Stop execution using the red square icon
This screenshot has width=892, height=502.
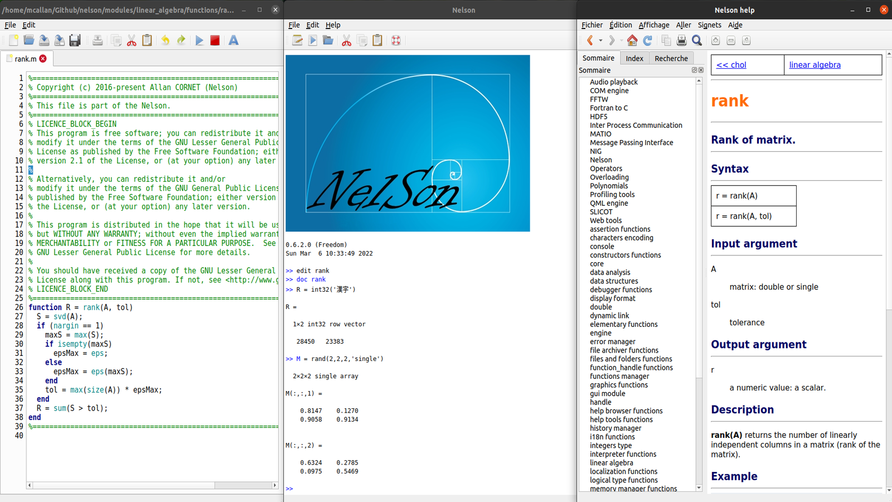click(x=215, y=40)
